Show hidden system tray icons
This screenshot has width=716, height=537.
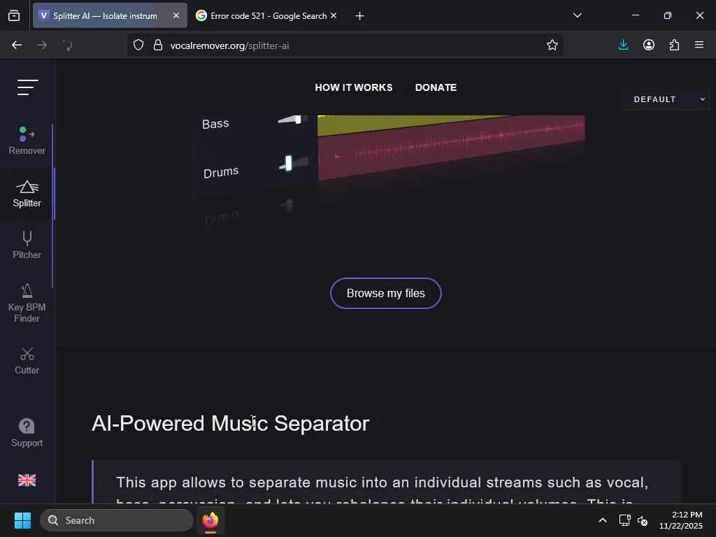click(603, 520)
